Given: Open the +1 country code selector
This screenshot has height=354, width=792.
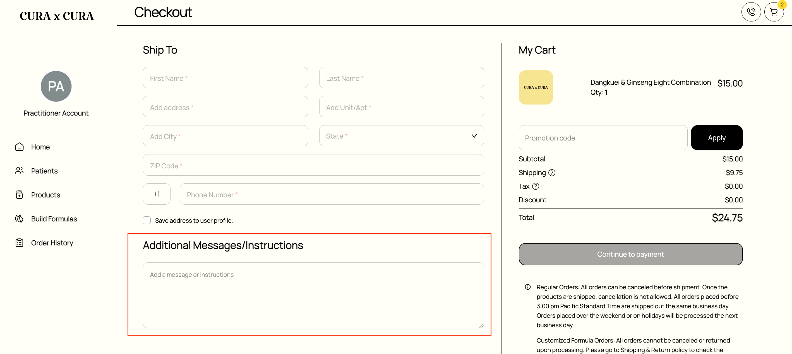Looking at the screenshot, I should 157,194.
